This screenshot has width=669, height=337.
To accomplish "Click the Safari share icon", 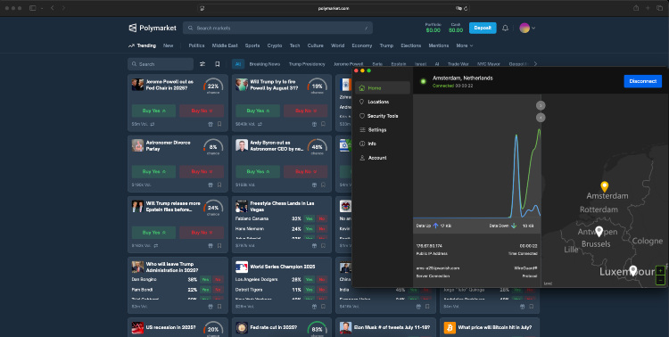I will point(636,8).
